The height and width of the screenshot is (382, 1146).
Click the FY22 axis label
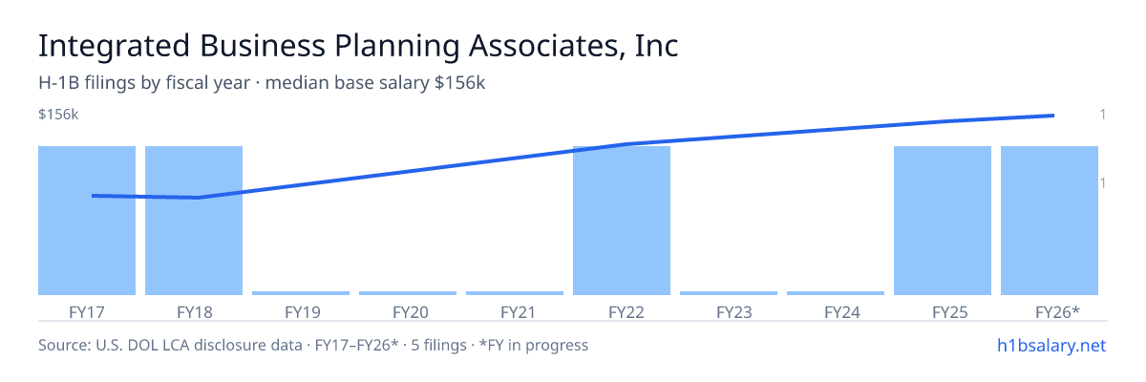pos(622,311)
